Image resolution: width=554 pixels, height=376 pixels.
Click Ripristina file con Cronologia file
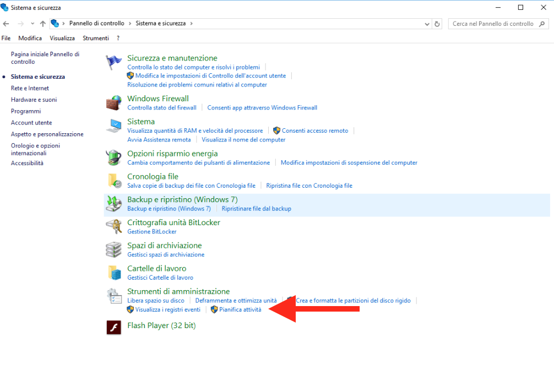309,186
